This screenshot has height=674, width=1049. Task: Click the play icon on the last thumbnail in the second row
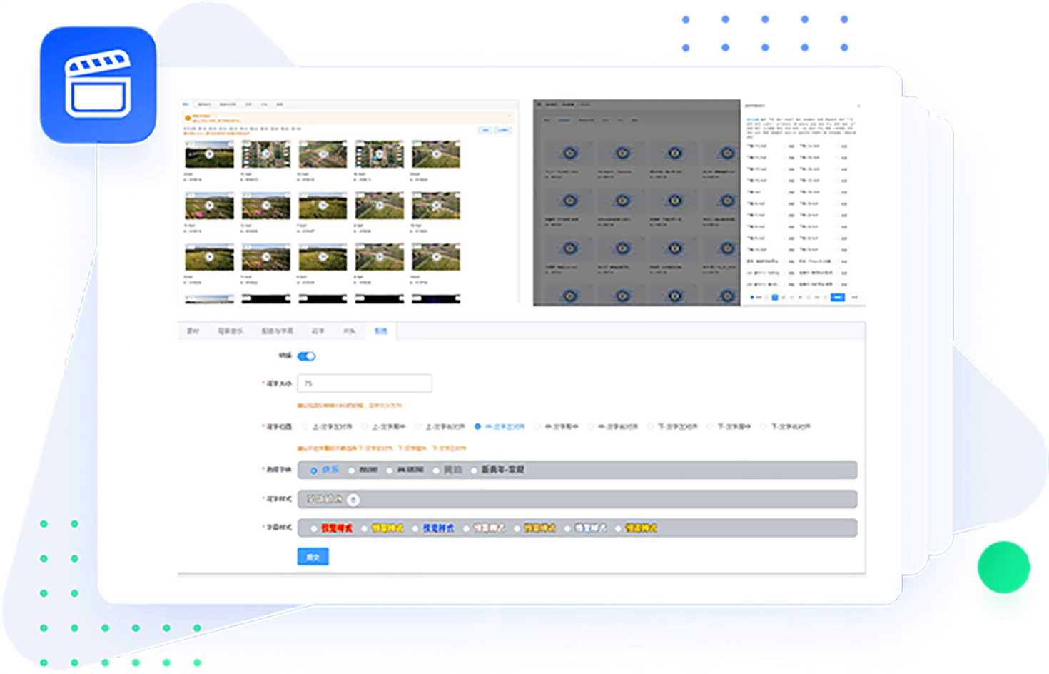[x=436, y=206]
